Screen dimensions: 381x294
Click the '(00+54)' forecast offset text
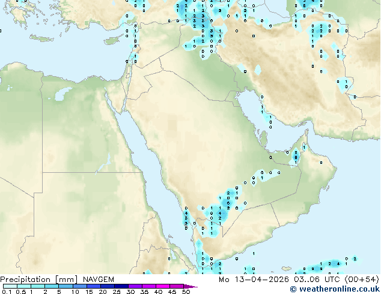point(362,280)
